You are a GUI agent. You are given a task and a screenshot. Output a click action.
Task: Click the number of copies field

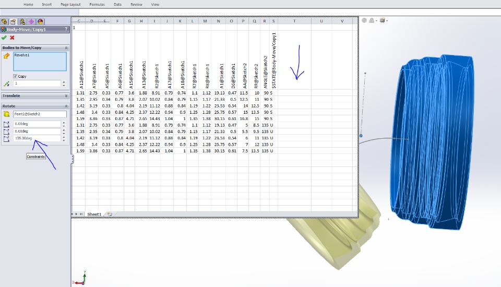(x=37, y=83)
